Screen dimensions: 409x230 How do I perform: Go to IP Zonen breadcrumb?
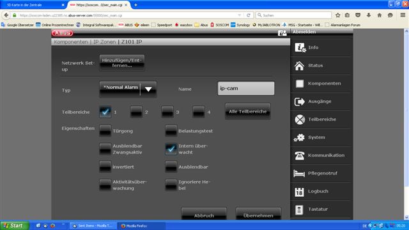104,42
